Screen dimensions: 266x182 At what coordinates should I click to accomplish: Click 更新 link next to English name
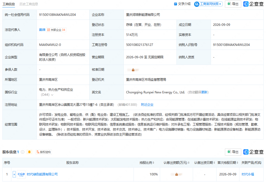click(204, 92)
